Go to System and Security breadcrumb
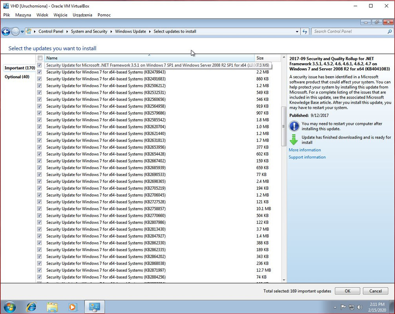The width and height of the screenshot is (395, 314). (x=89, y=31)
